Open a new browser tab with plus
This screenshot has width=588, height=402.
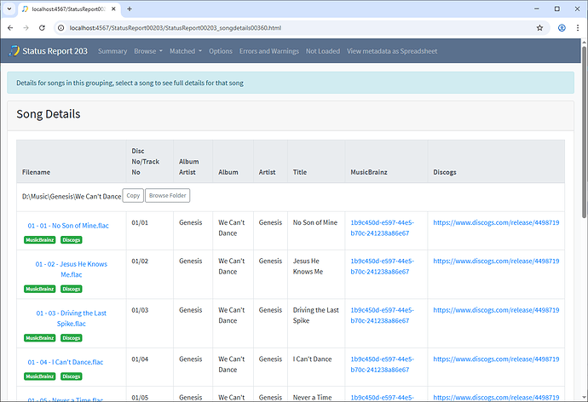[130, 9]
